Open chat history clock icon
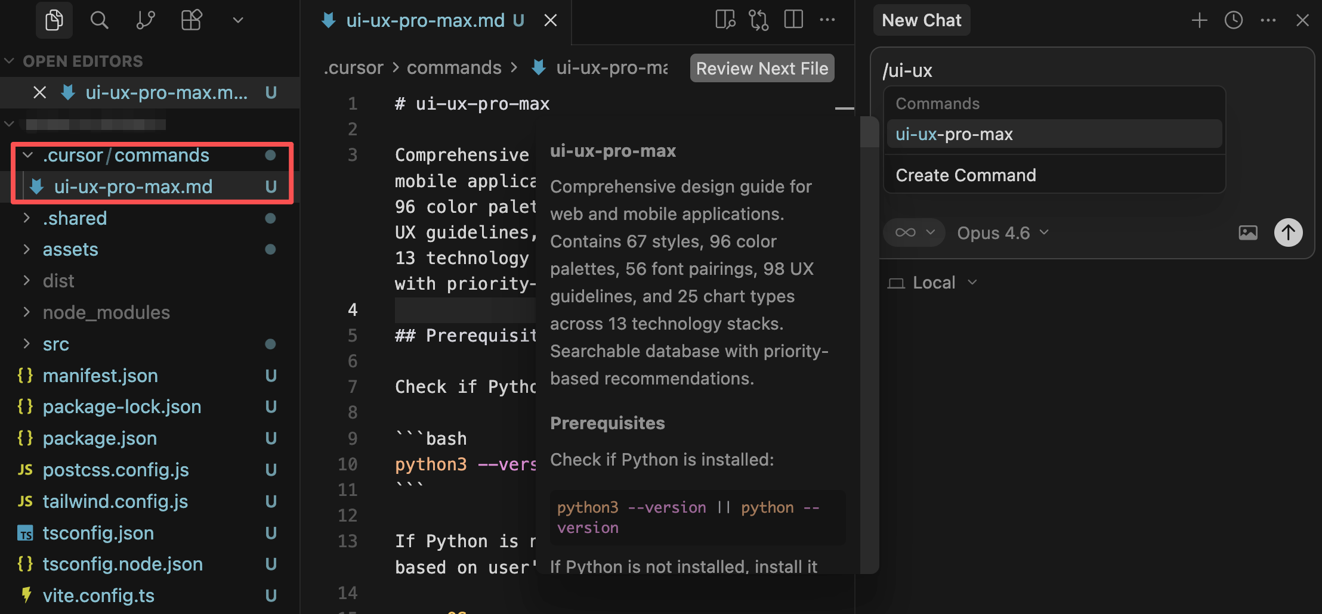1322x614 pixels. (1233, 20)
